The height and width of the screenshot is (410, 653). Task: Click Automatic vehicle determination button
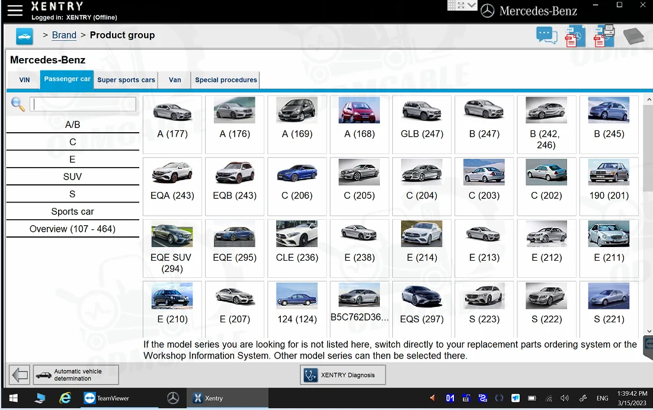76,375
